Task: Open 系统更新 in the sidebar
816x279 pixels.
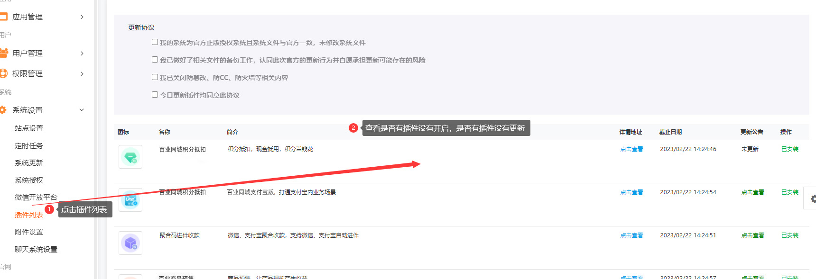Action: 28,162
